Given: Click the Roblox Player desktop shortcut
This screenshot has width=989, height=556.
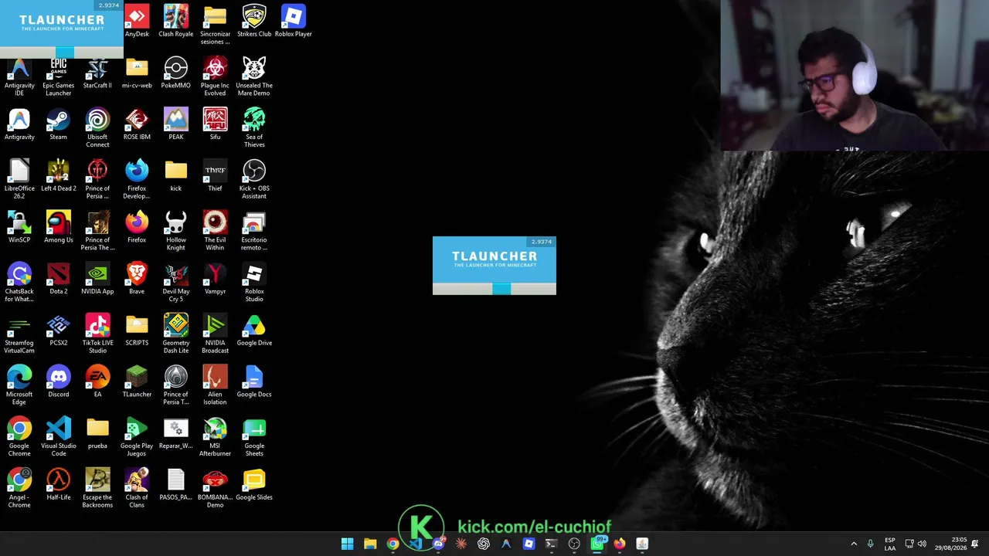Looking at the screenshot, I should tap(294, 22).
